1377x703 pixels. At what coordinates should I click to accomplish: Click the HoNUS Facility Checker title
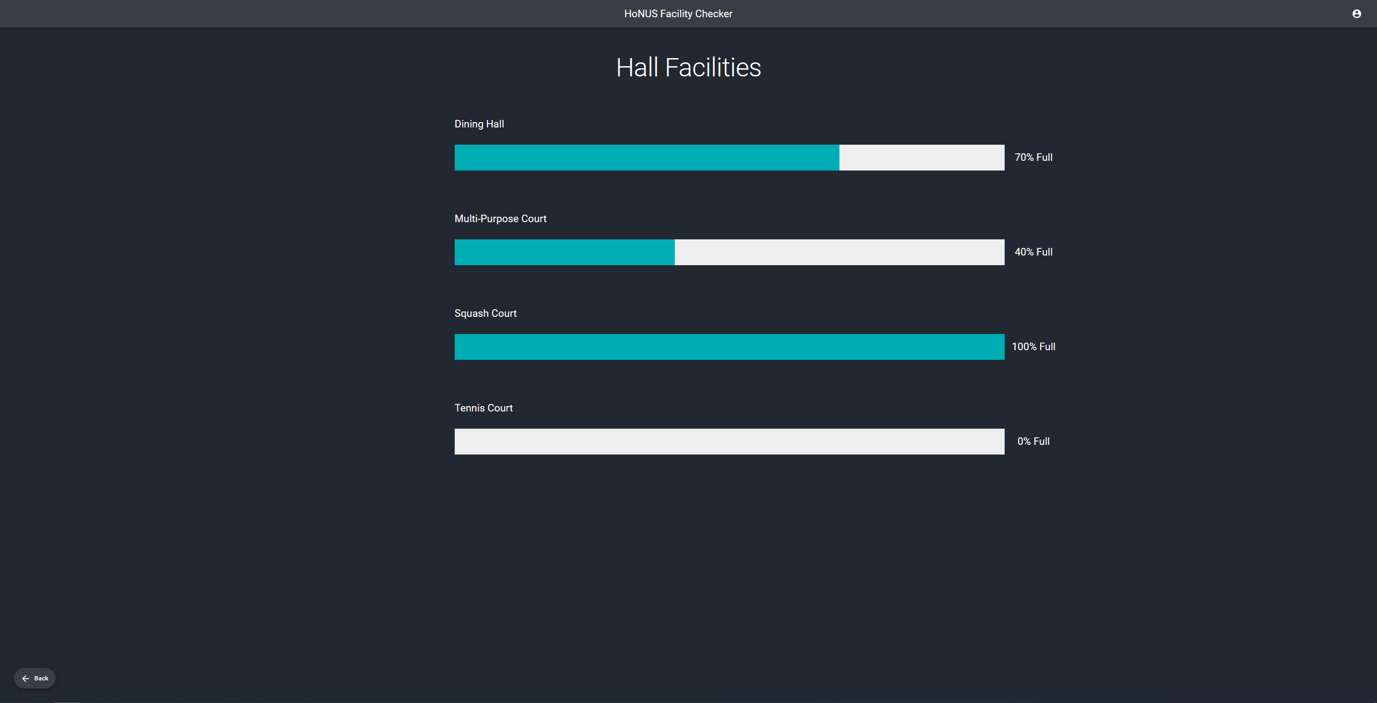click(x=678, y=14)
